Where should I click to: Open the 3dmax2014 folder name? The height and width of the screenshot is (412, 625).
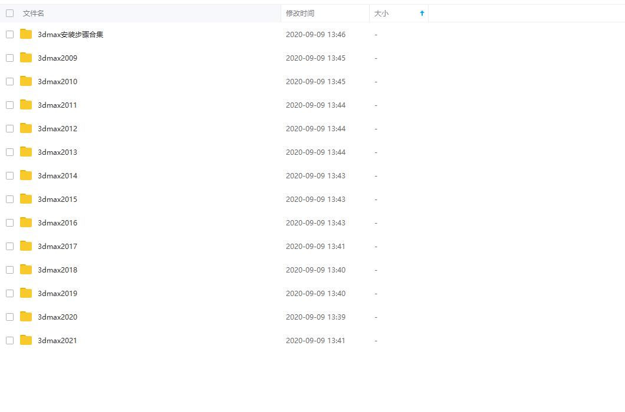click(57, 175)
